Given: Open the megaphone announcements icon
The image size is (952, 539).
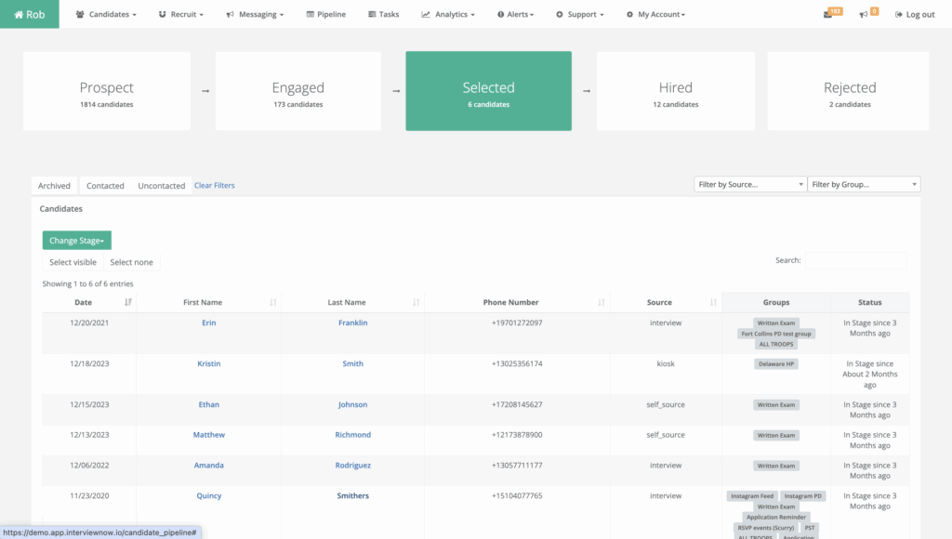Looking at the screenshot, I should 864,15.
